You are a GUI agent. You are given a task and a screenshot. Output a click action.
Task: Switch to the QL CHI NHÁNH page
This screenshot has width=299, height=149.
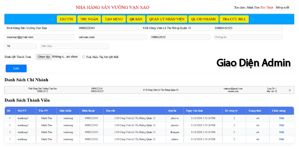[203, 19]
